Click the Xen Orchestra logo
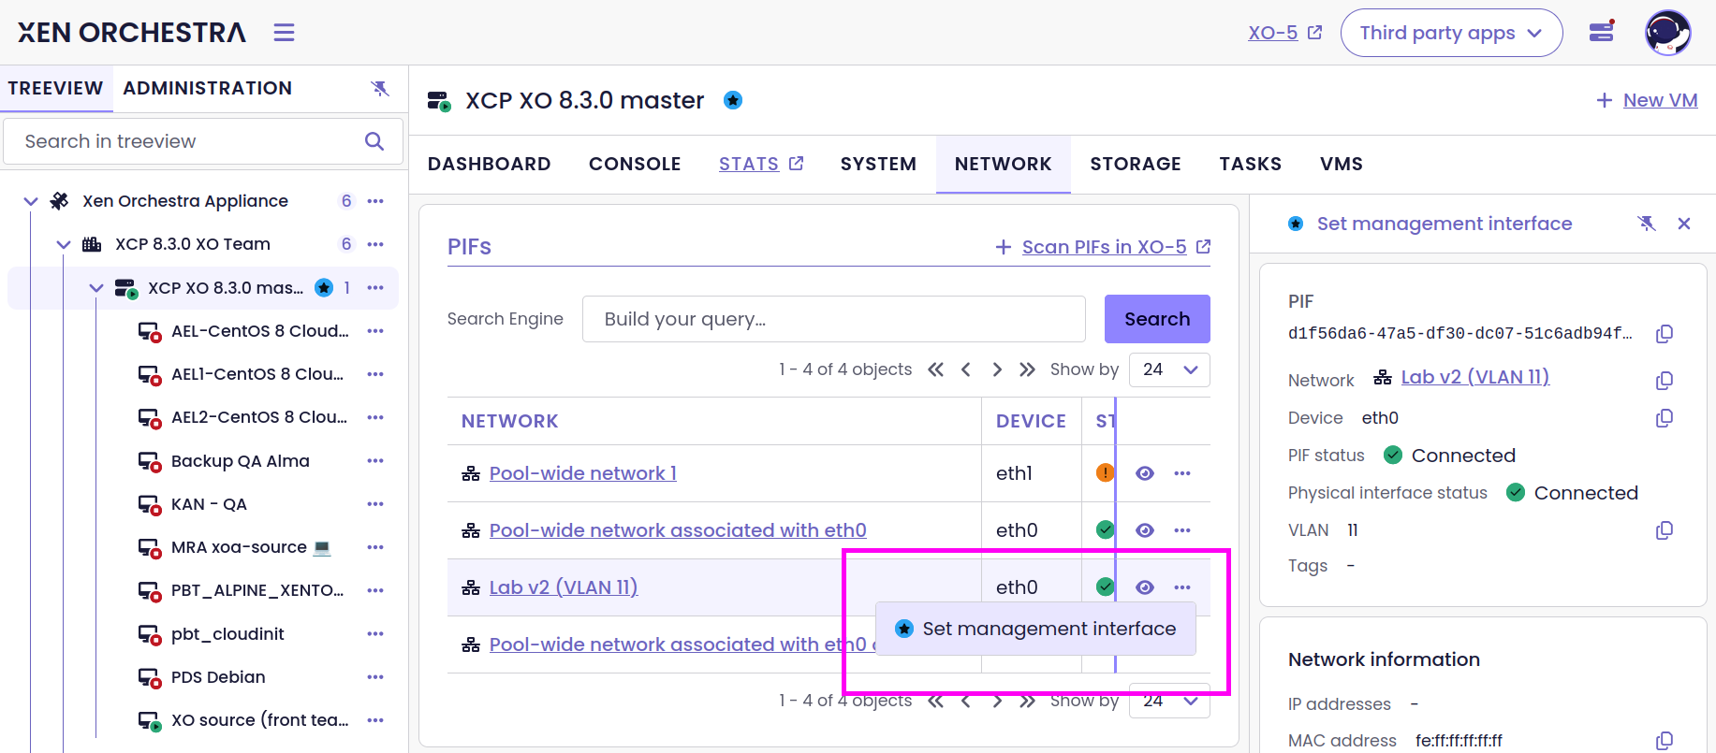 pyautogui.click(x=132, y=33)
